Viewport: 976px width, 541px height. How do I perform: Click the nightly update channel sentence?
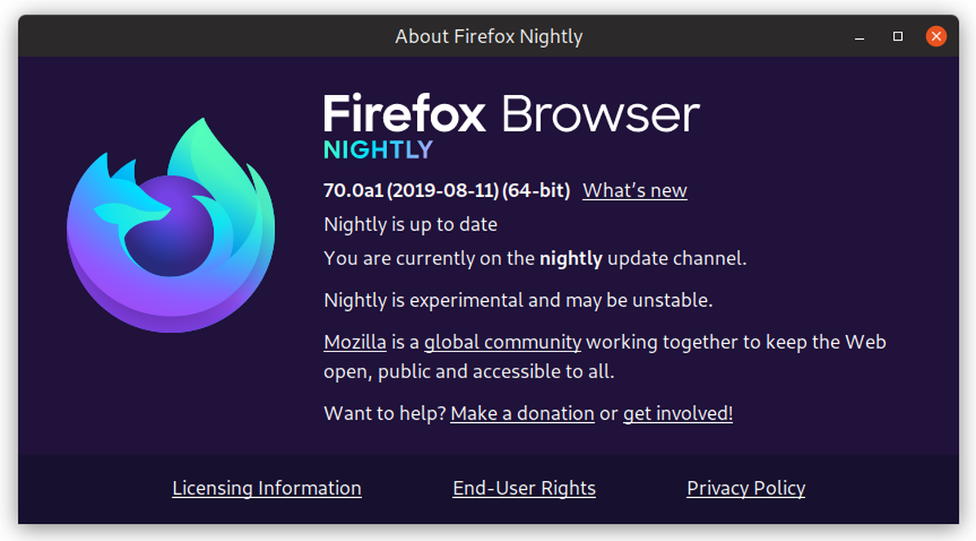tap(534, 259)
